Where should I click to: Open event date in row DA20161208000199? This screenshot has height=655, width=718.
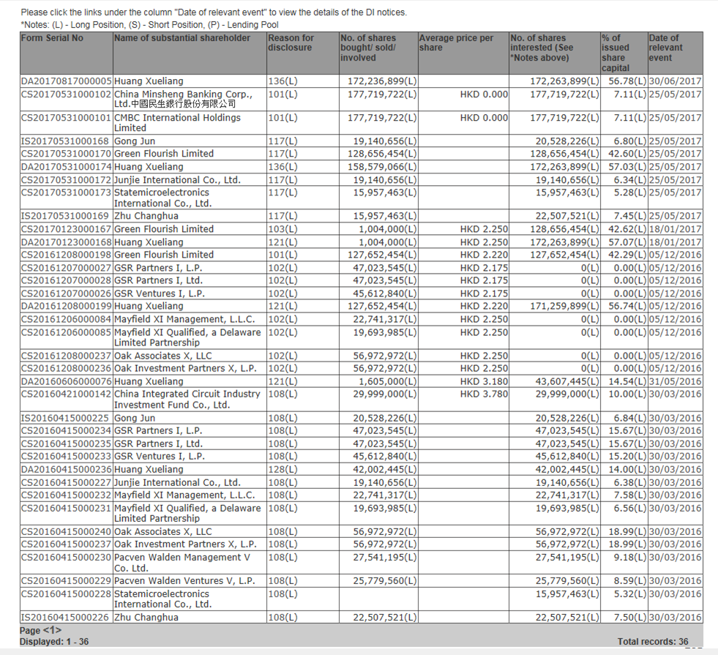point(675,307)
